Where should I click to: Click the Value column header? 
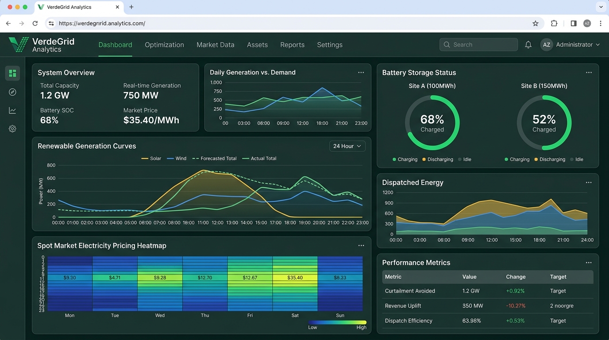(469, 277)
